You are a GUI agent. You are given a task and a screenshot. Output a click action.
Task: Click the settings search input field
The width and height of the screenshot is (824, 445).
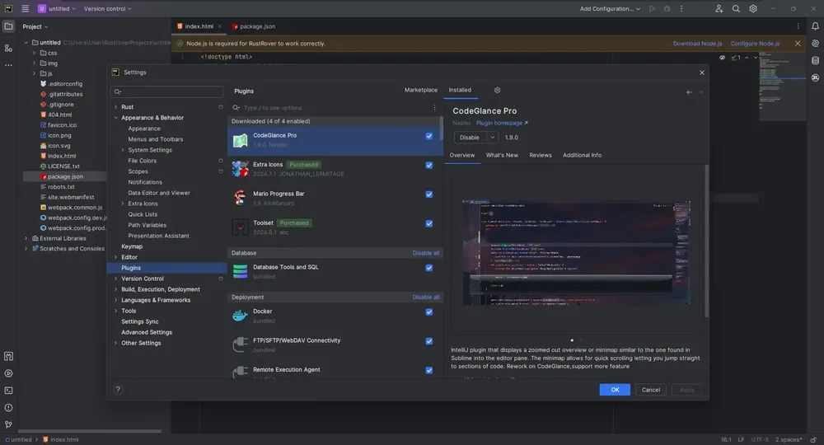point(167,91)
